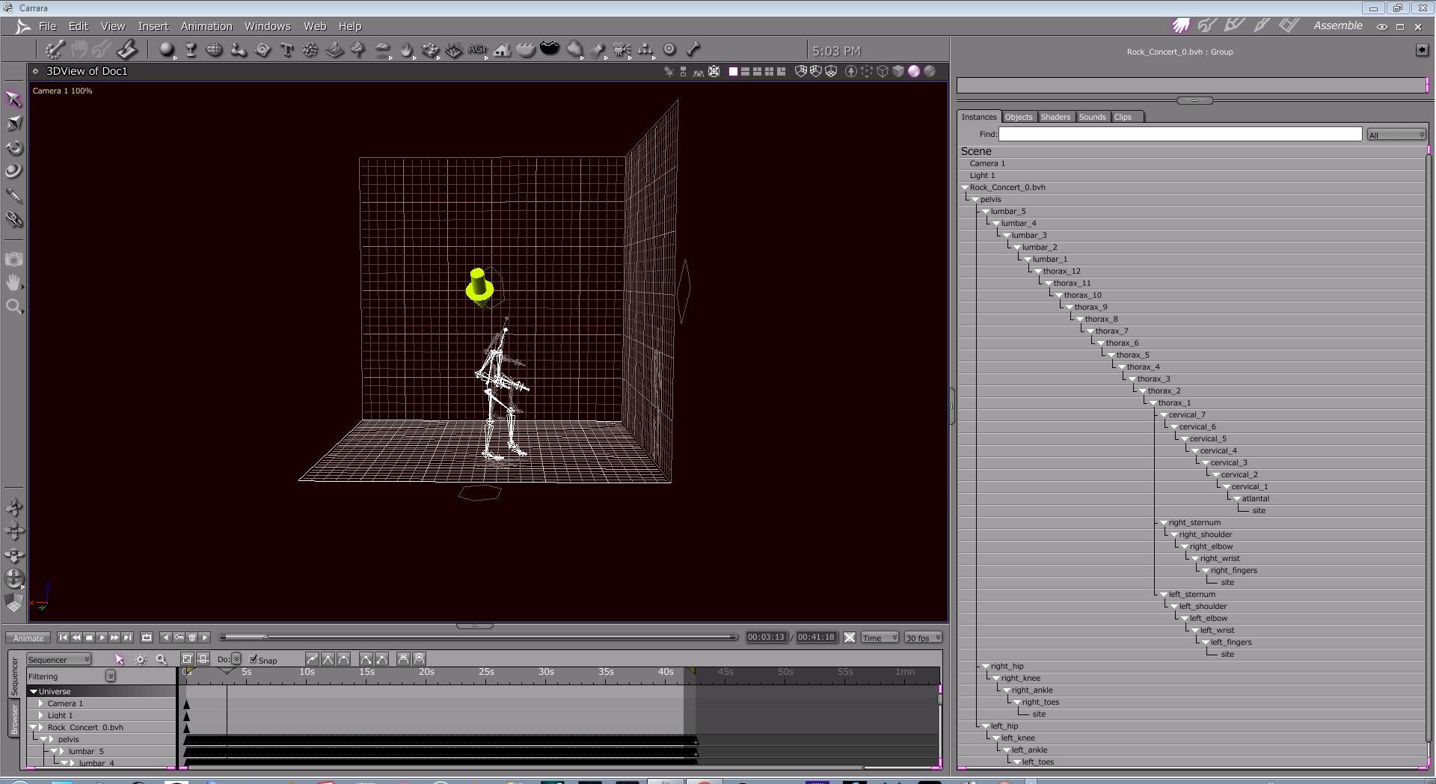Click the bone tool icon
This screenshot has width=1436, height=784.
point(693,49)
